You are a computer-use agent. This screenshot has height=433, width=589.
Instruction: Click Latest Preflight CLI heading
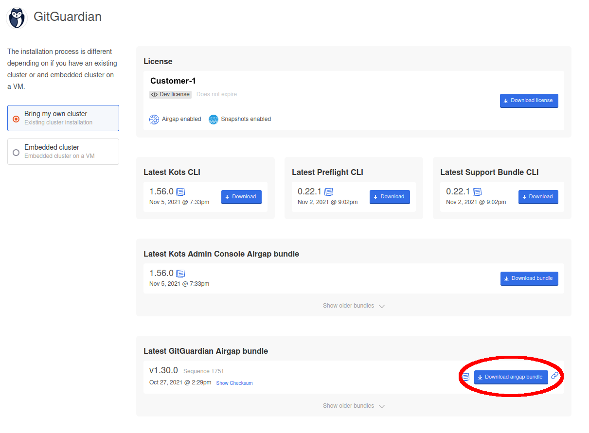(327, 172)
